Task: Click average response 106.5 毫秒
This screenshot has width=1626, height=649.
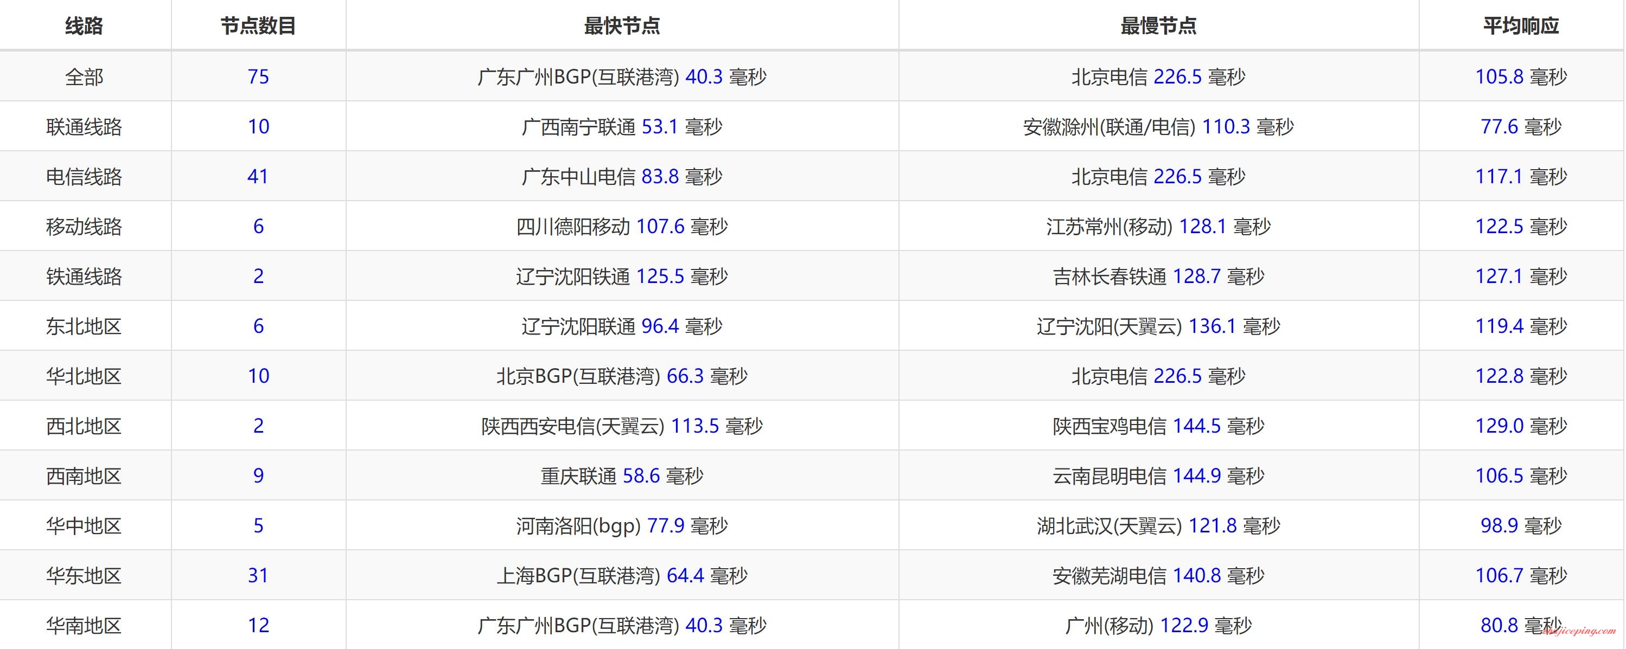Action: point(1521,475)
